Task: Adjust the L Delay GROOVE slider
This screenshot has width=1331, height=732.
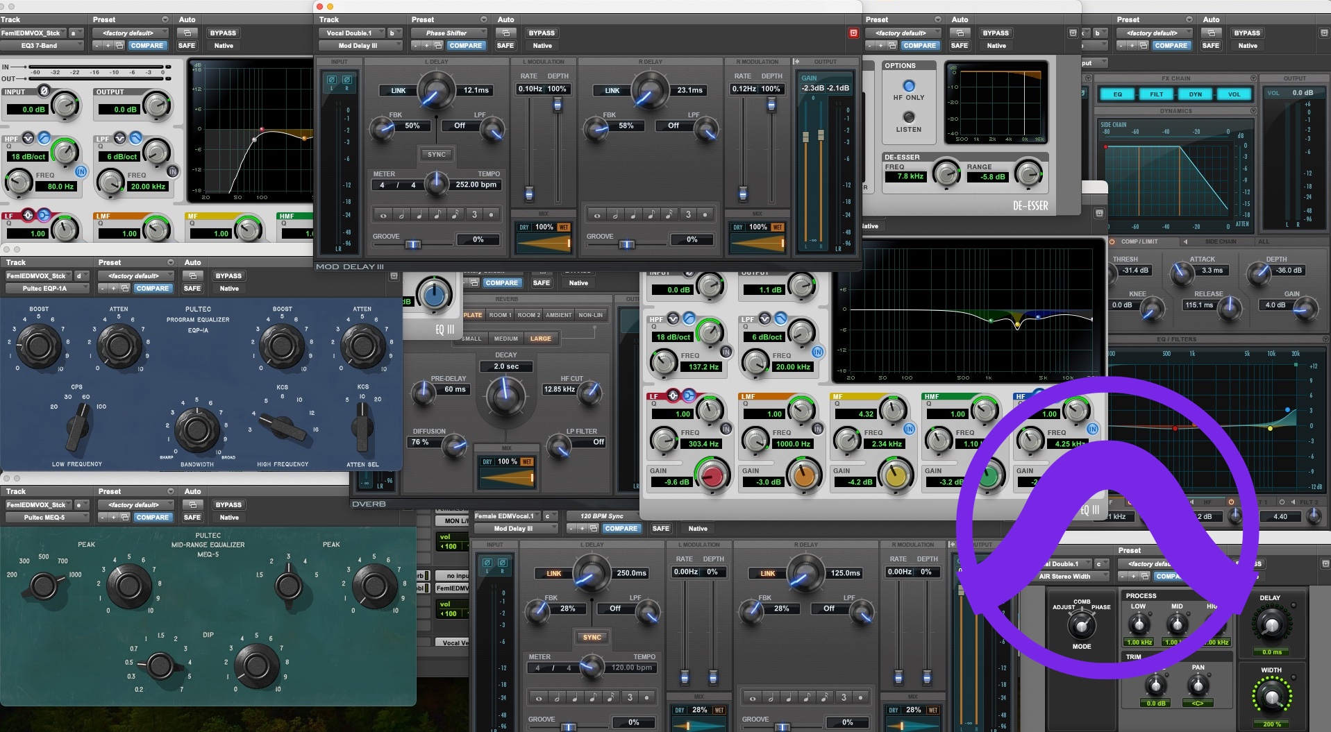Action: pyautogui.click(x=412, y=244)
